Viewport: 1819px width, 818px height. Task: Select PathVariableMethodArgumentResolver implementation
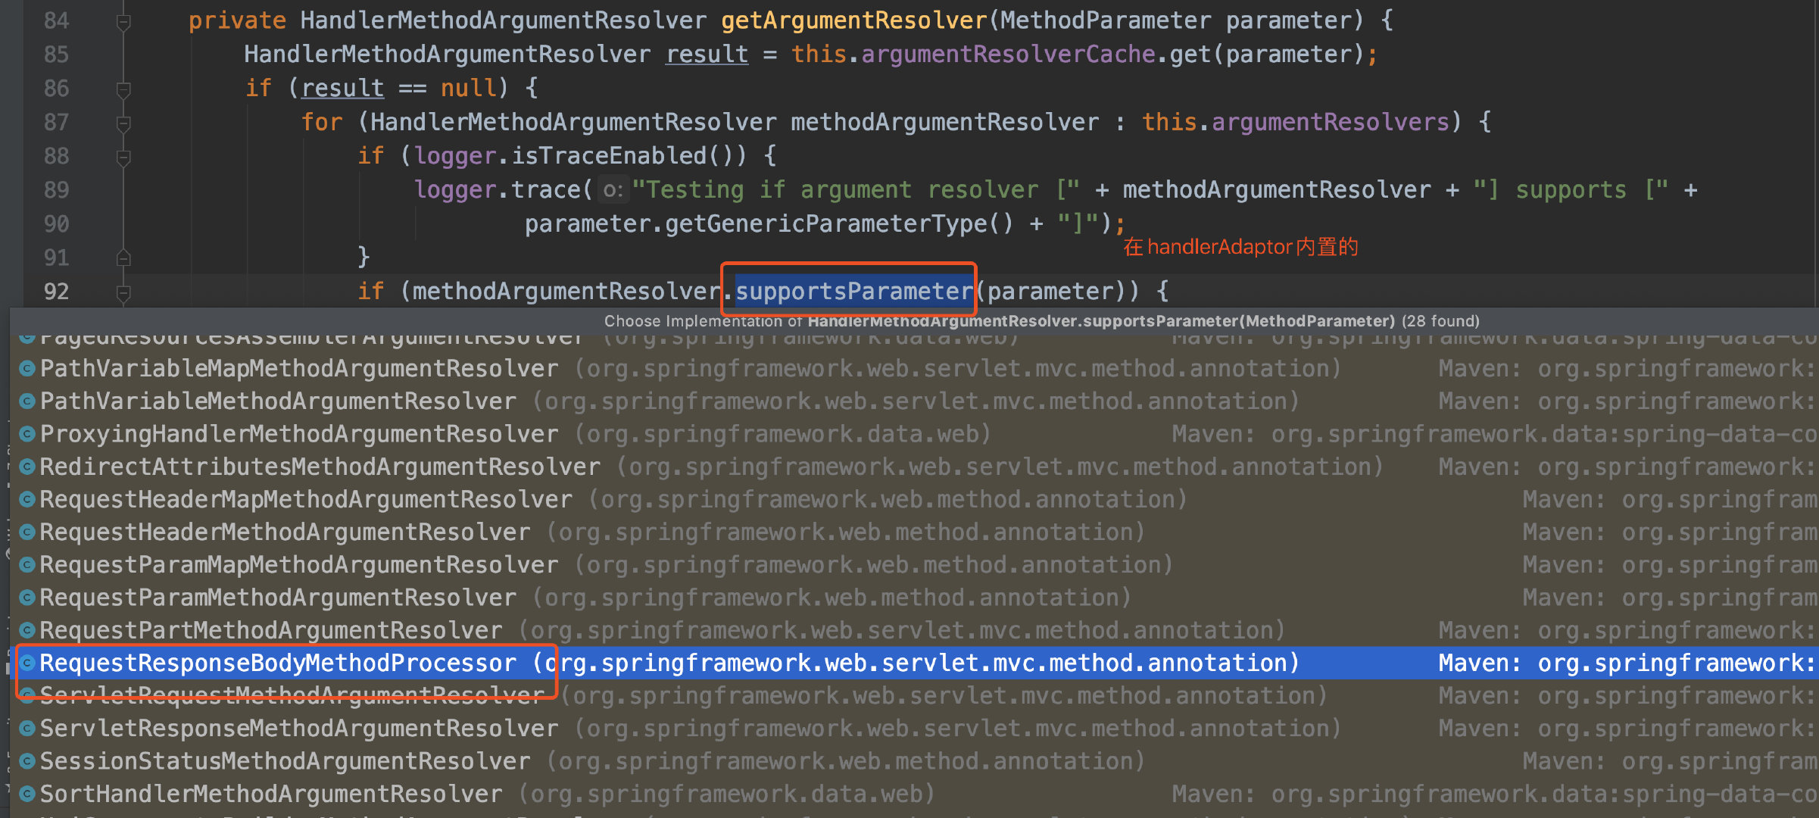point(278,401)
